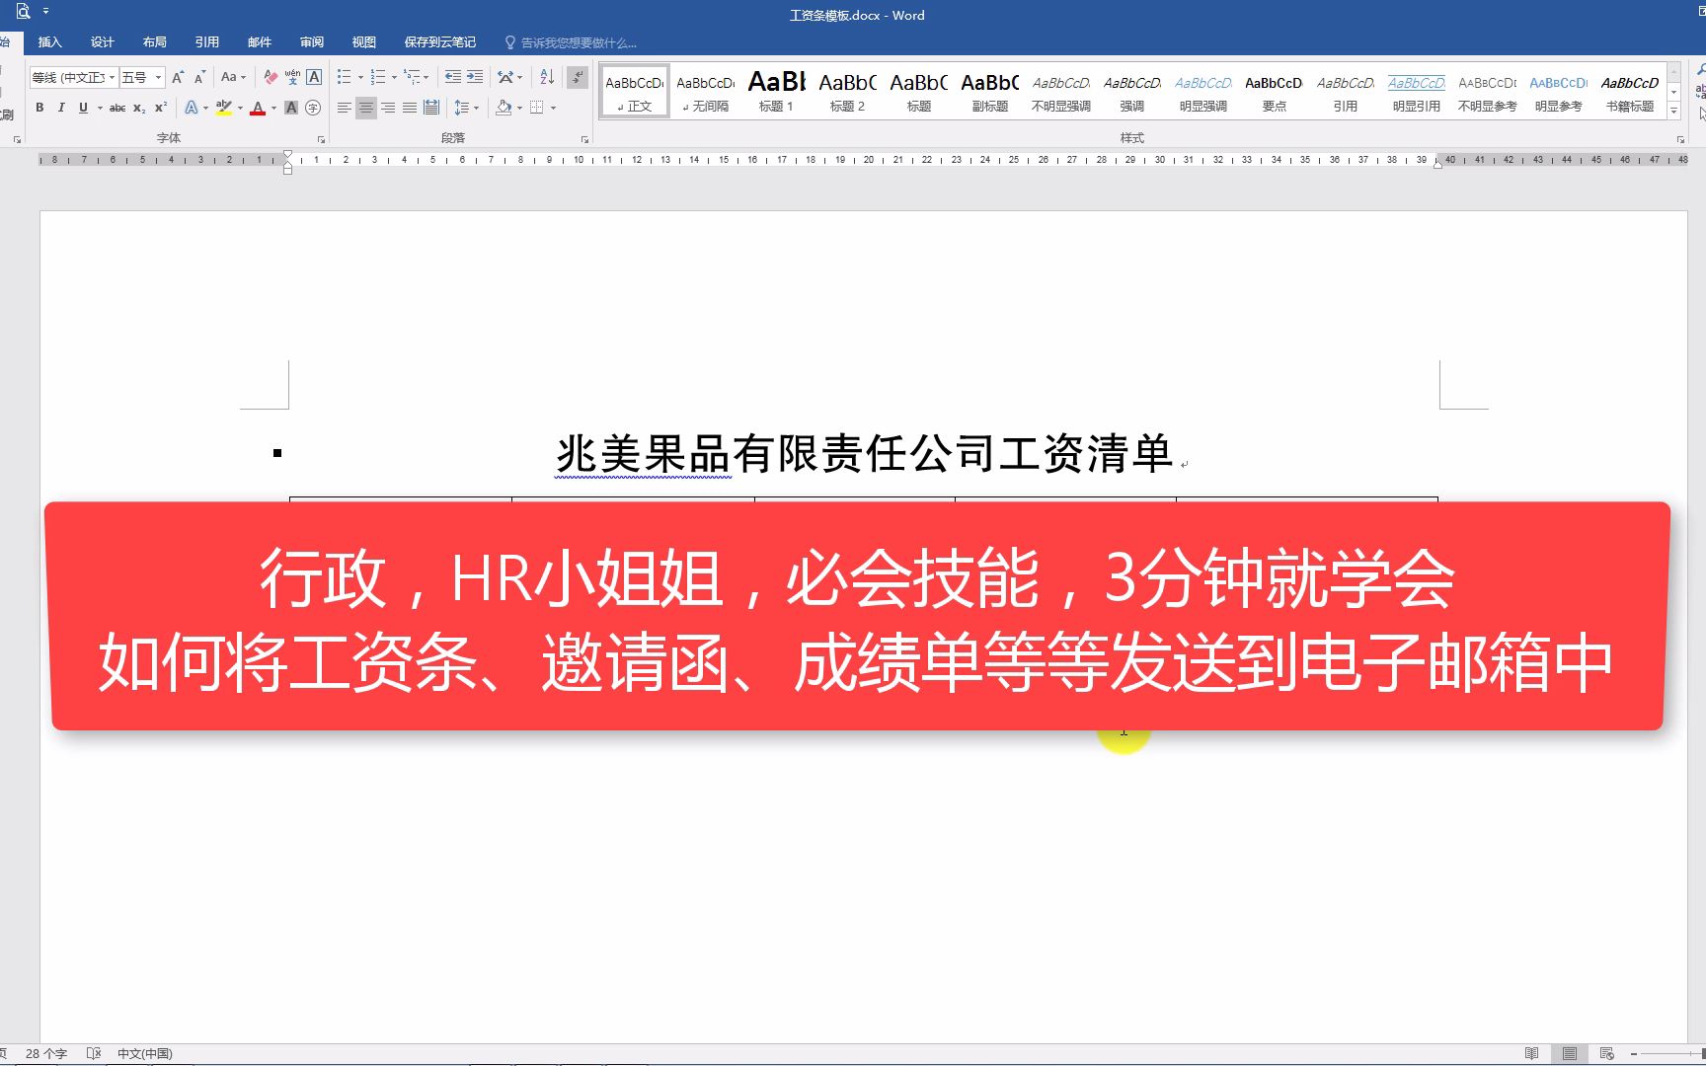Switch to Web Layout view
The width and height of the screenshot is (1706, 1066).
[x=1606, y=1054]
